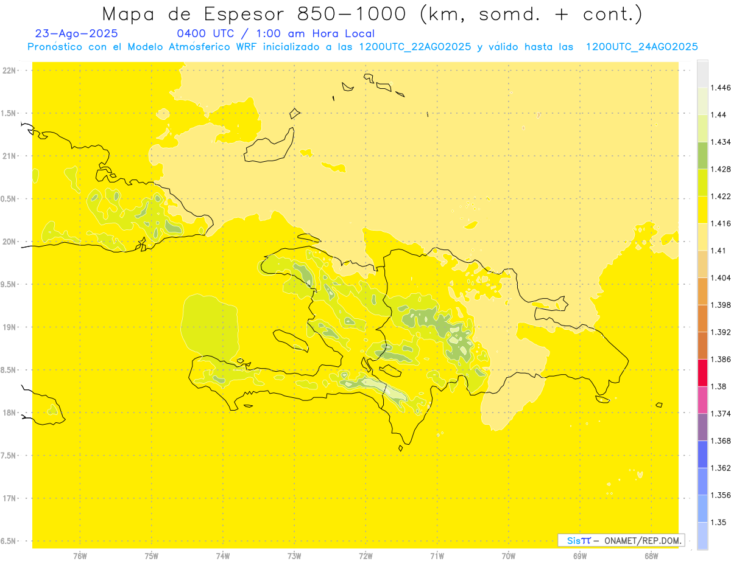Image resolution: width=731 pixels, height=564 pixels.
Task: Click the valid-until time '1200UTC_24AGO2025'
Action: pos(641,47)
